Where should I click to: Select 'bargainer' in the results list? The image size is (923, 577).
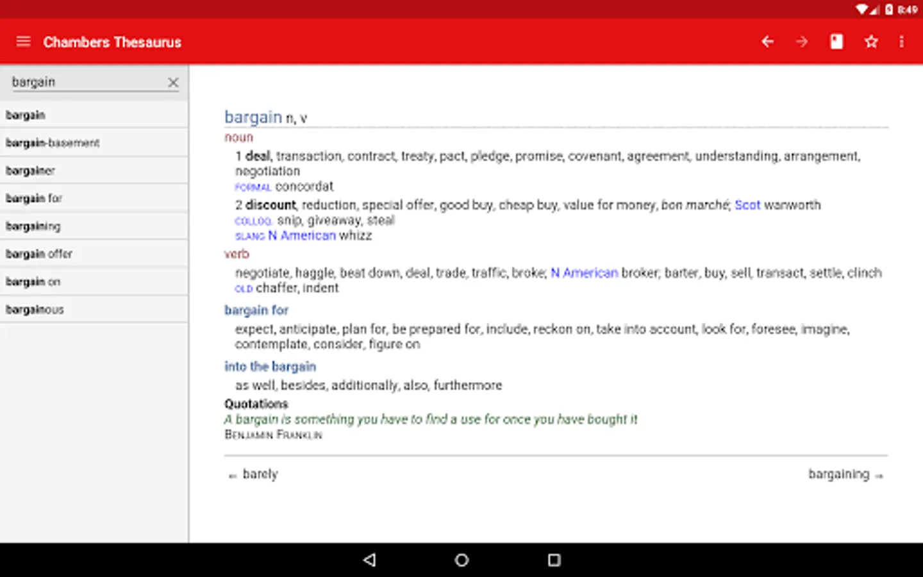coord(94,171)
